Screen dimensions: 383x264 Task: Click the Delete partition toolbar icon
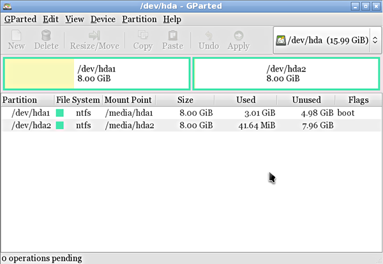46,36
